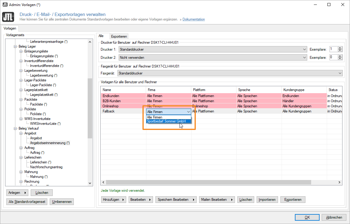Open the Faxgerät dropdown
The height and width of the screenshot is (224, 350).
(x=340, y=73)
